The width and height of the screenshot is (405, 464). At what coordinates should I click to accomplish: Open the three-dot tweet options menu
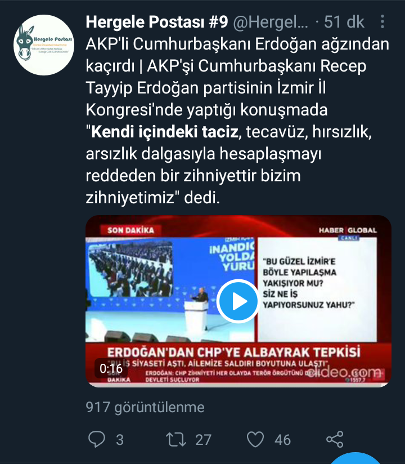click(382, 21)
